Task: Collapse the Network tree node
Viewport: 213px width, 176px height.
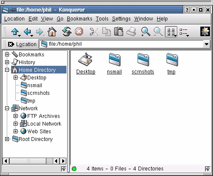Action: tap(7, 108)
